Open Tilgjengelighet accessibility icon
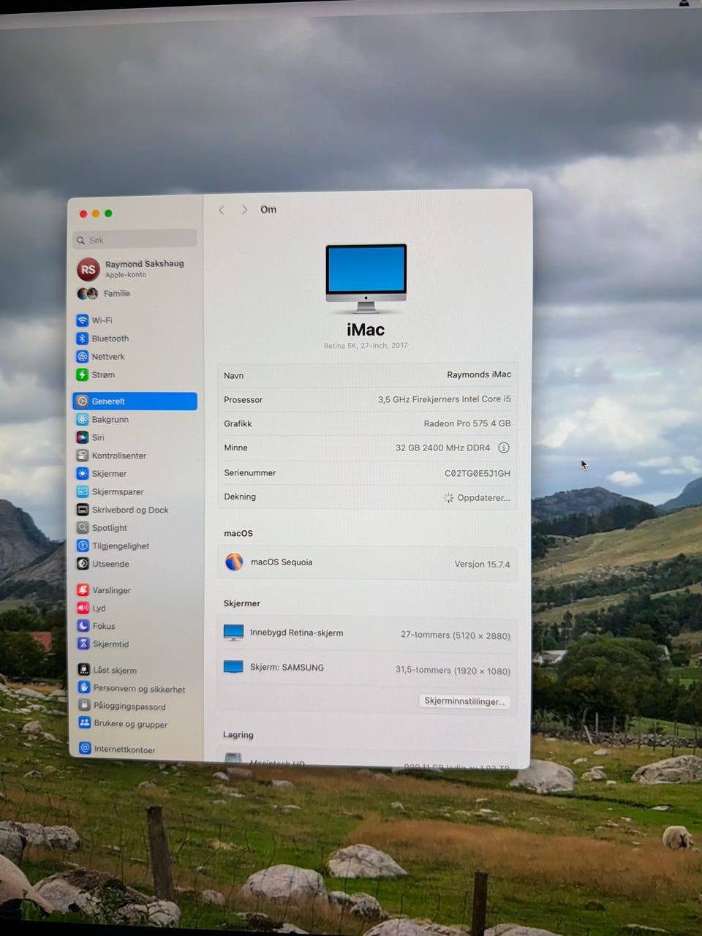 click(x=83, y=546)
